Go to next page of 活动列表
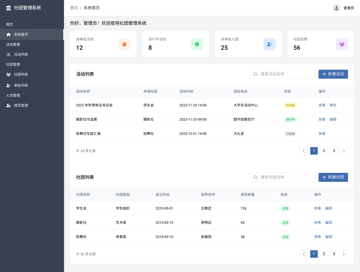The width and height of the screenshot is (360, 272). click(x=344, y=151)
